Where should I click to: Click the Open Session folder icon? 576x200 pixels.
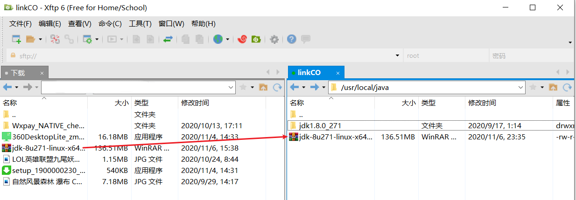(31, 39)
